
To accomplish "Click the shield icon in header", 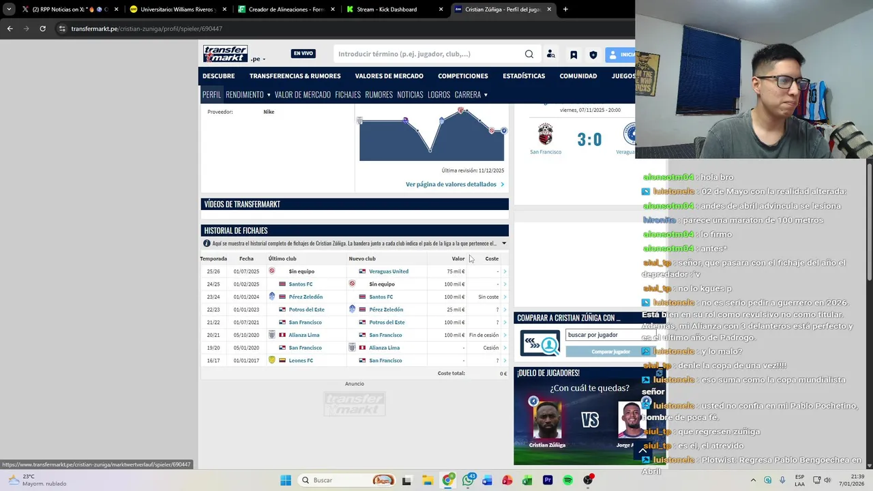I will 593,55.
